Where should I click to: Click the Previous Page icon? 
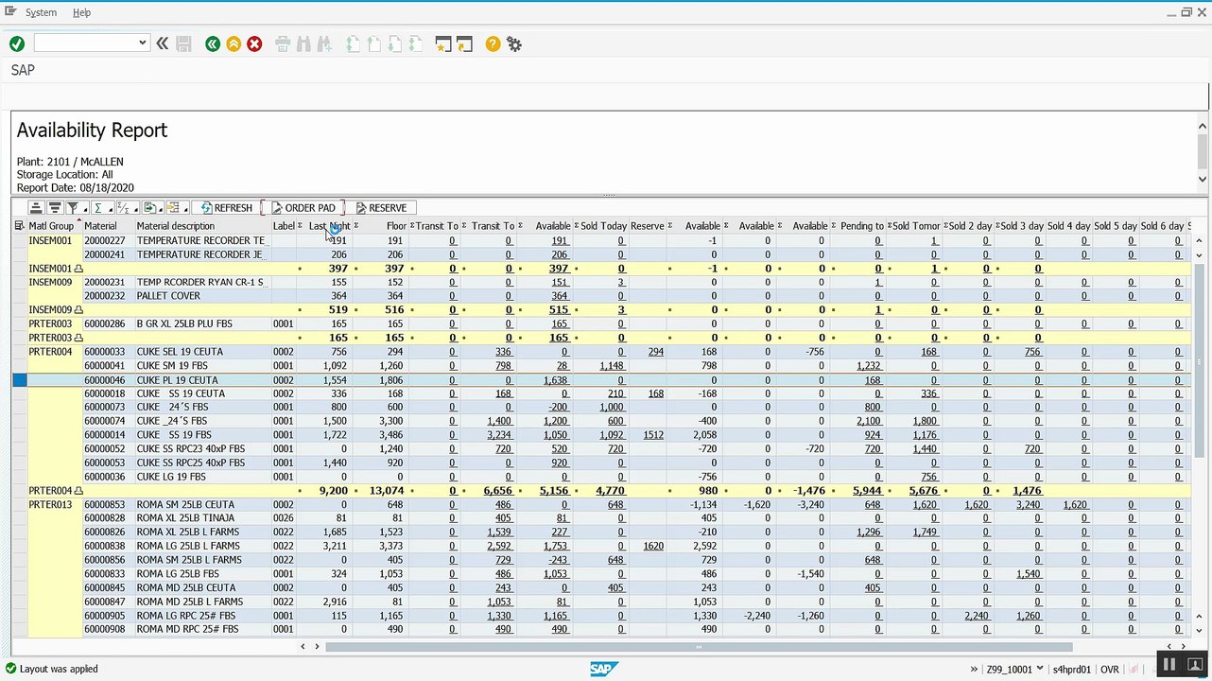(x=373, y=44)
